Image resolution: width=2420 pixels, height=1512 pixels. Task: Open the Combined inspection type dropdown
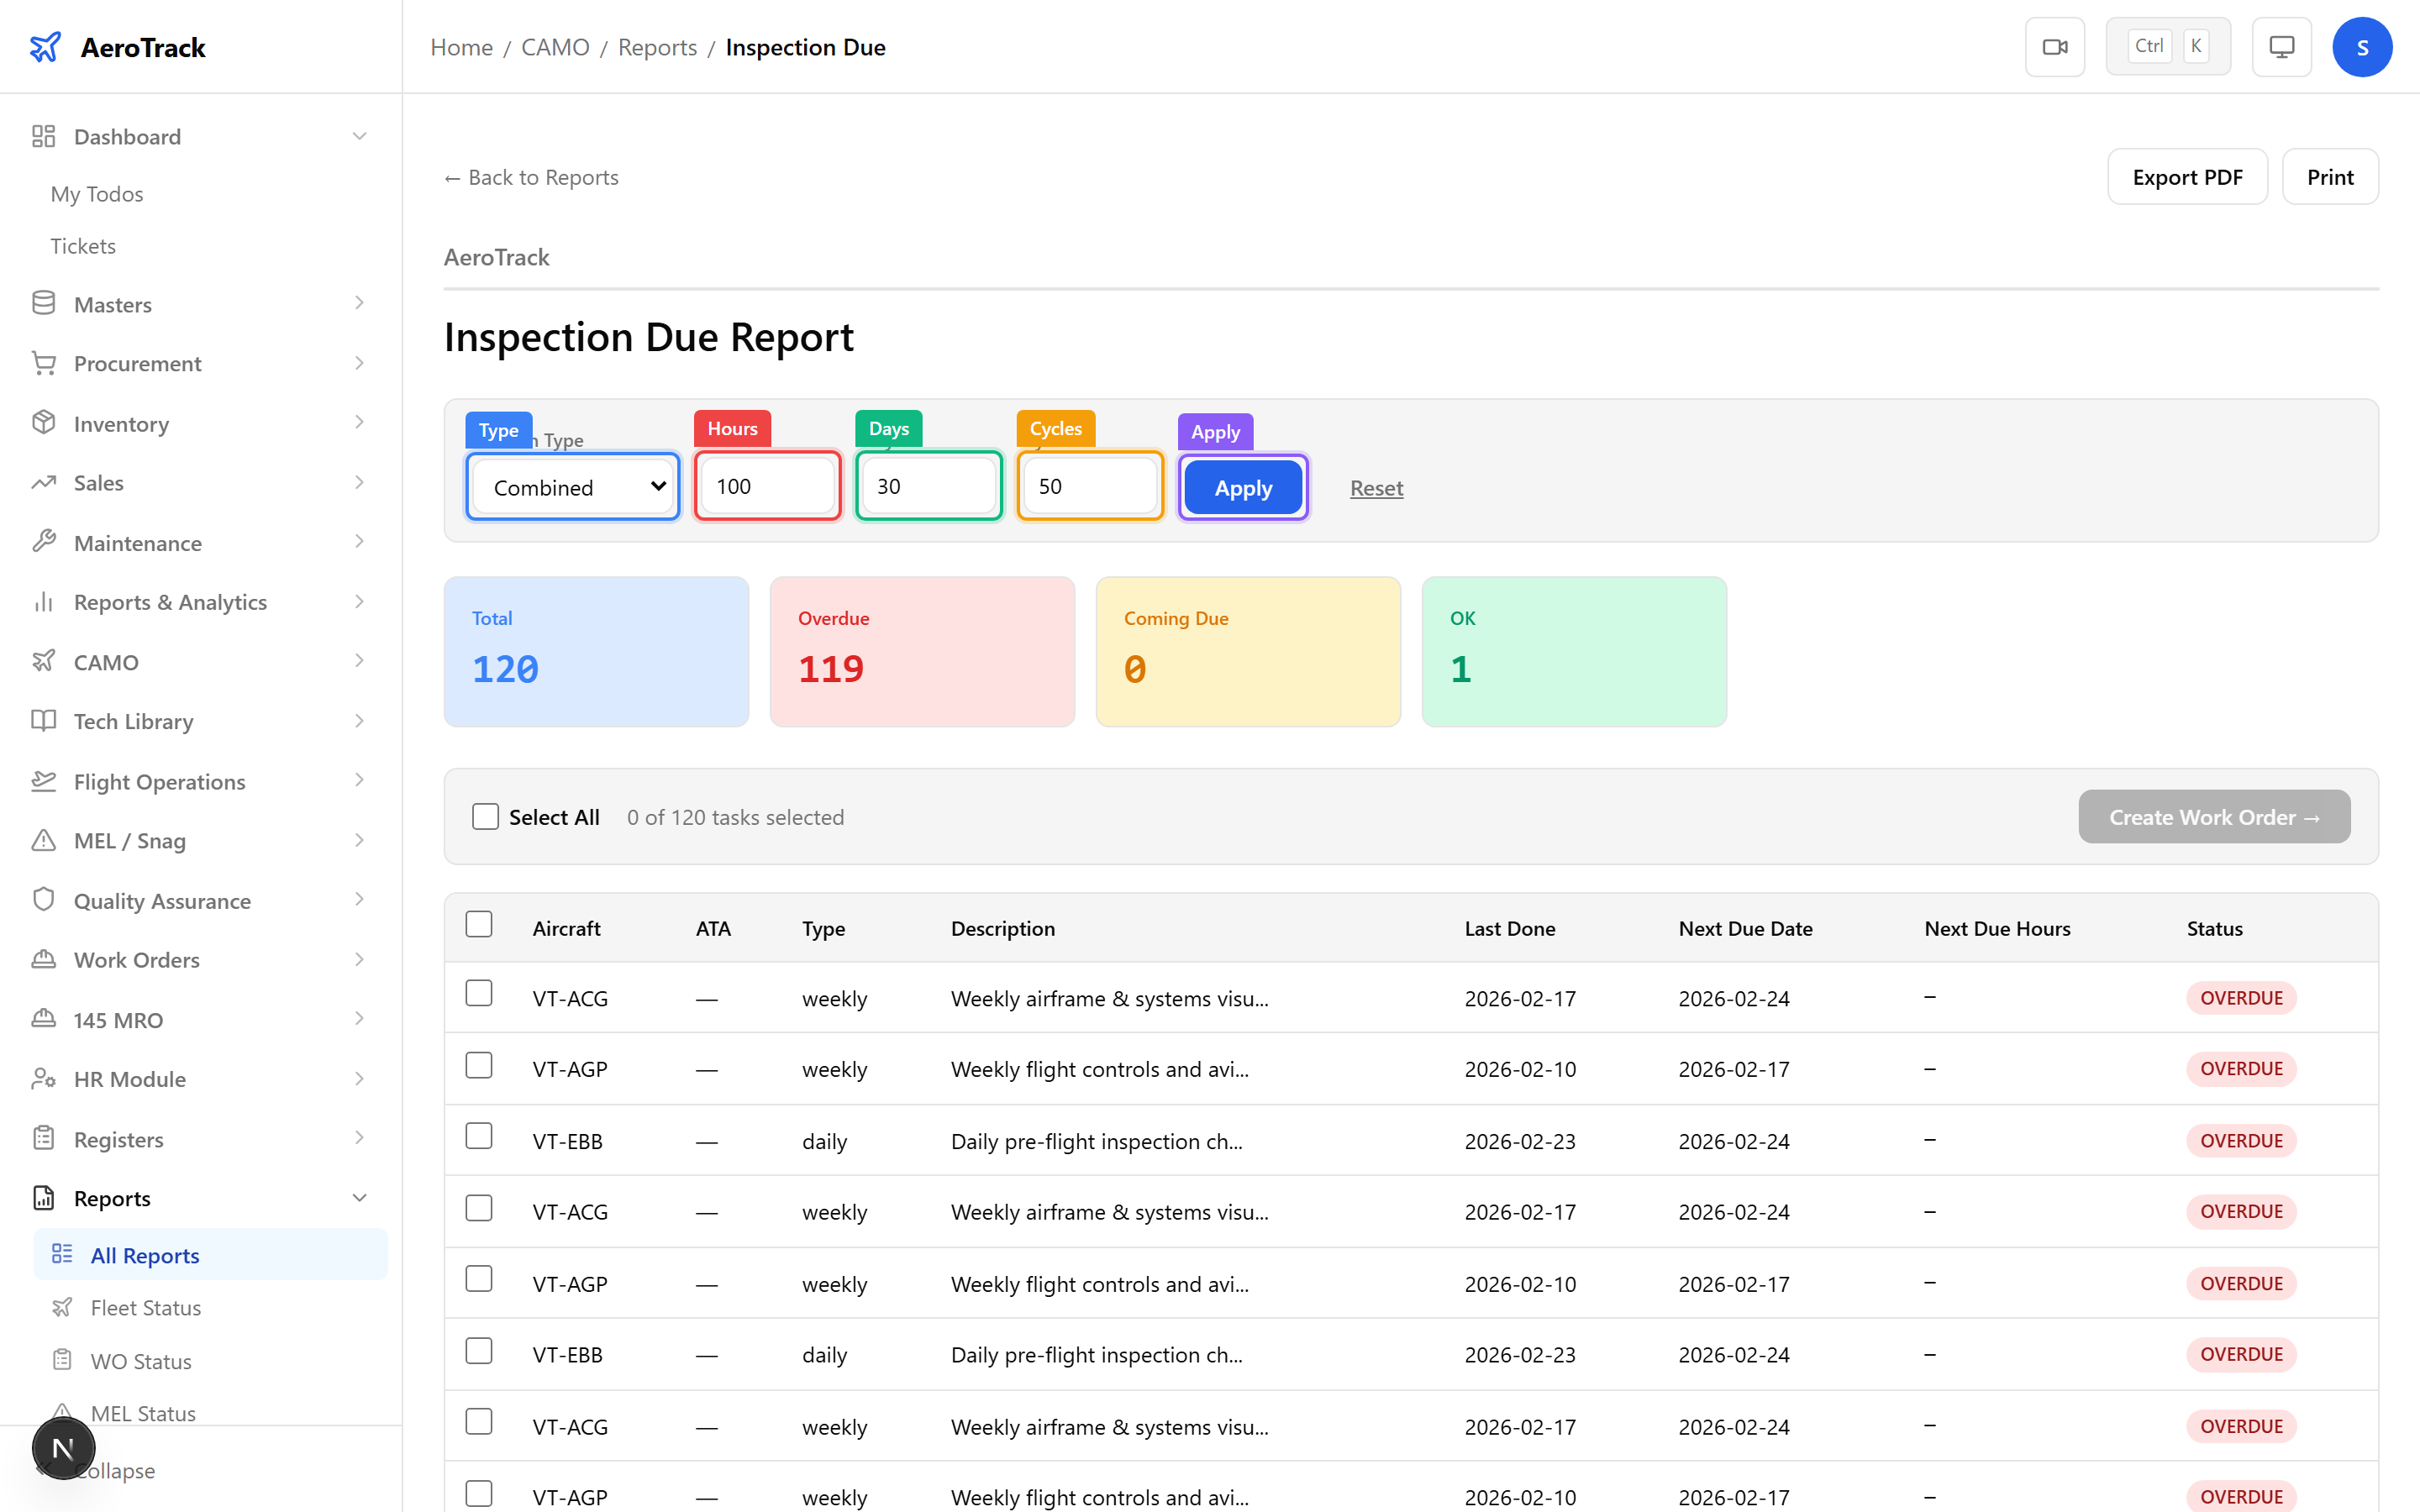[573, 487]
